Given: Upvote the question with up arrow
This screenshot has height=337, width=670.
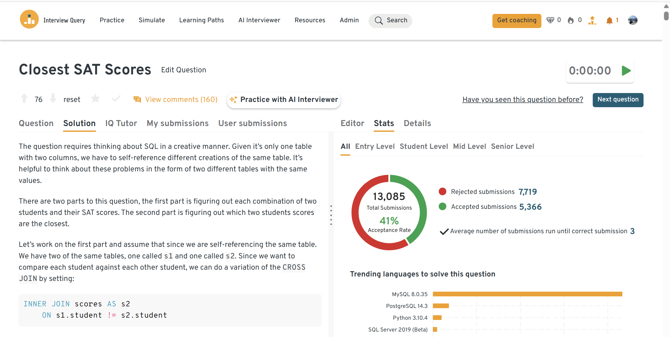Looking at the screenshot, I should tap(24, 99).
